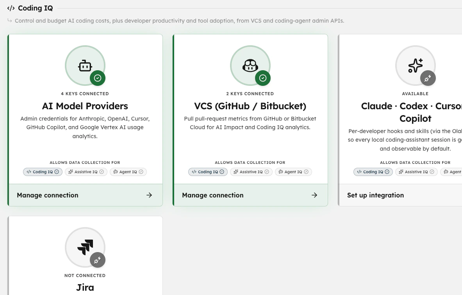Click the Admin credentials description on AI Model Providers
Image resolution: width=462 pixels, height=295 pixels.
click(85, 128)
